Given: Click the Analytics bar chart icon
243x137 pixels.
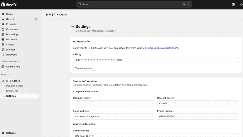Looking at the screenshot, I should 3,55.
